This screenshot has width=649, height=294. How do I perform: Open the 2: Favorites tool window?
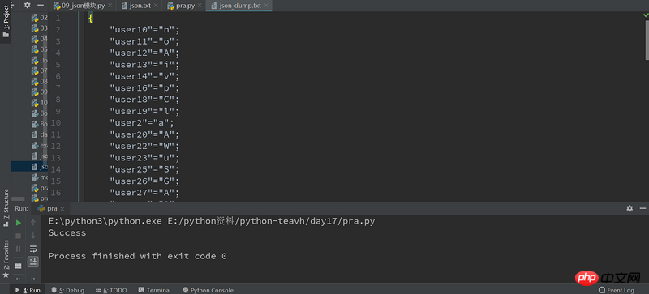(x=6, y=258)
